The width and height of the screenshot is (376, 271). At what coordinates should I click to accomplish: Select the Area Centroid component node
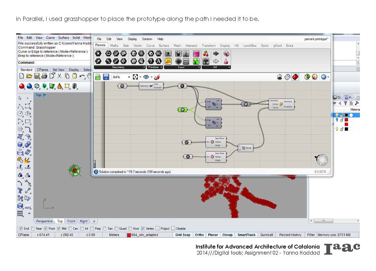point(151,86)
